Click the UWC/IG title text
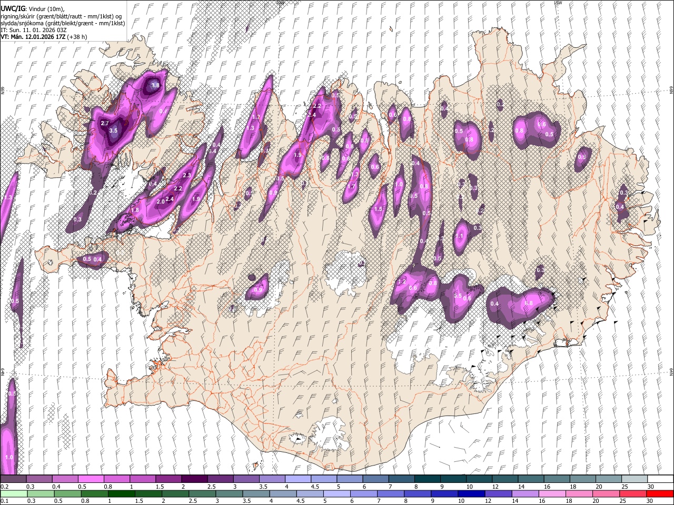 [x=13, y=9]
